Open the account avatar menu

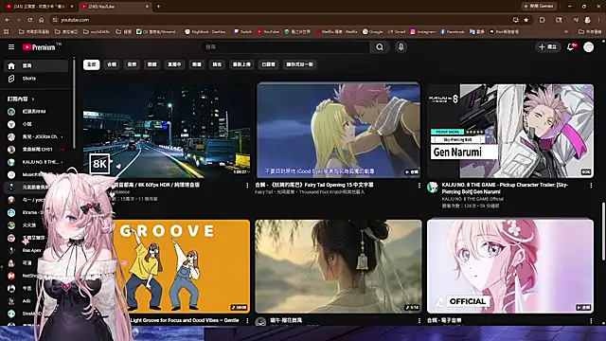pyautogui.click(x=588, y=46)
